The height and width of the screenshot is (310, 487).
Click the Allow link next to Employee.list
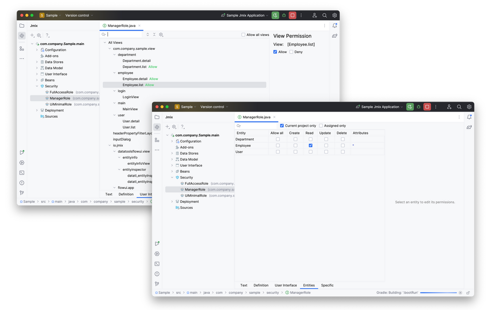pos(149,85)
